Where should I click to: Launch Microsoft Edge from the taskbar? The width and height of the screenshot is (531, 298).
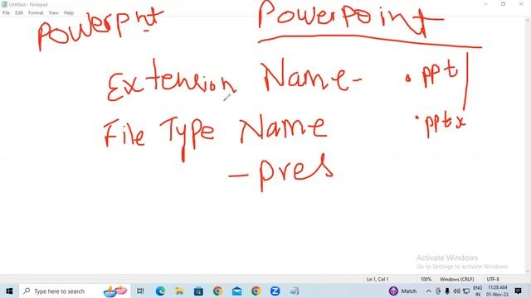tap(160, 291)
